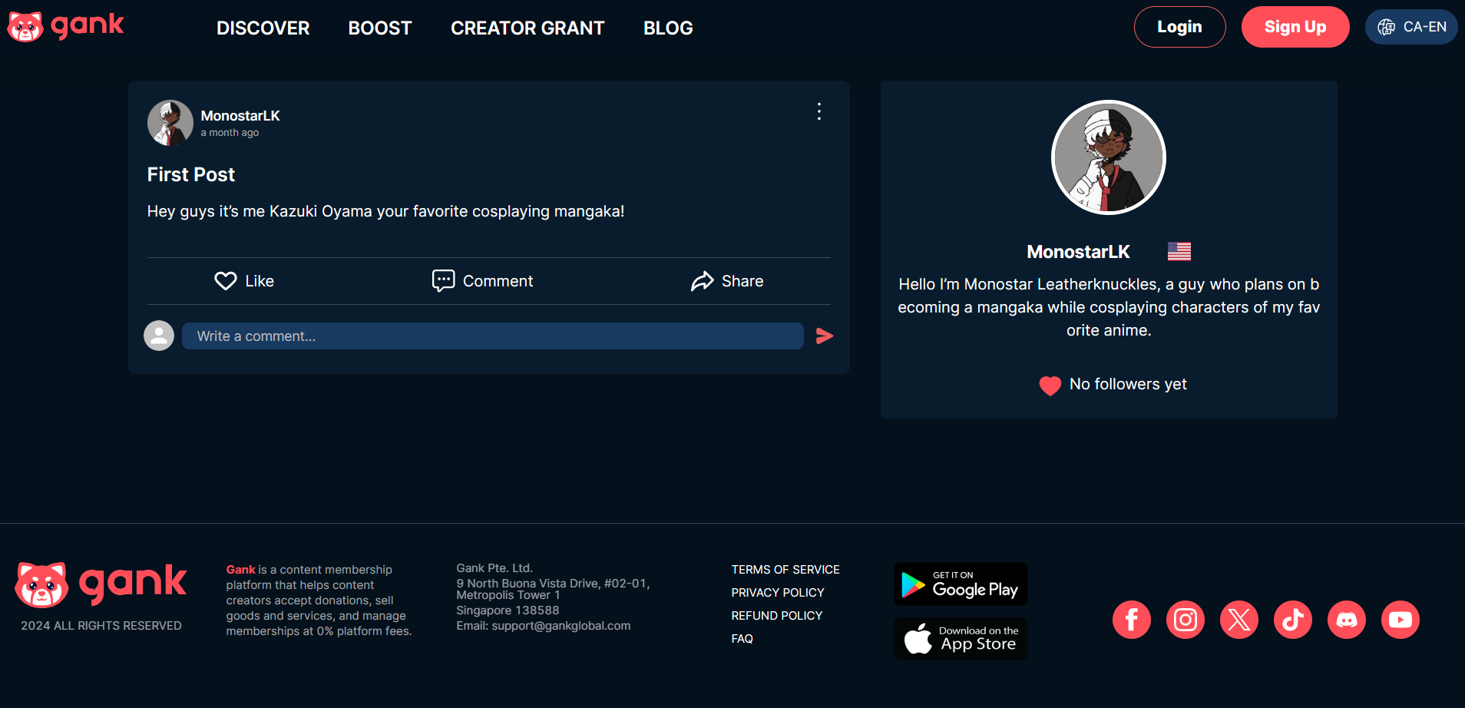1465x708 pixels.
Task: Open the post's three-dot options menu
Action: point(819,111)
